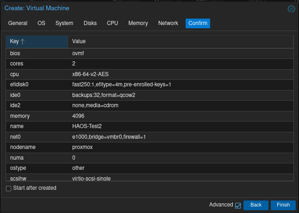Click the Value column header
This screenshot has height=213, width=299.
coord(181,41)
